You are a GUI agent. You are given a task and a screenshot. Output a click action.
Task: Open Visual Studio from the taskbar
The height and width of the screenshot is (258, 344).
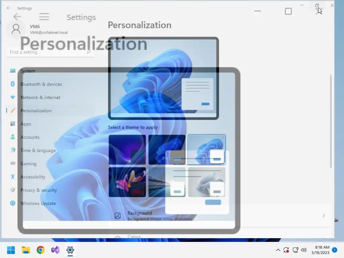click(55, 250)
